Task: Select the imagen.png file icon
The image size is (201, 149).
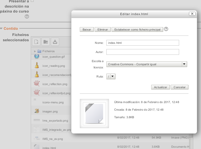Action: [x=37, y=111]
